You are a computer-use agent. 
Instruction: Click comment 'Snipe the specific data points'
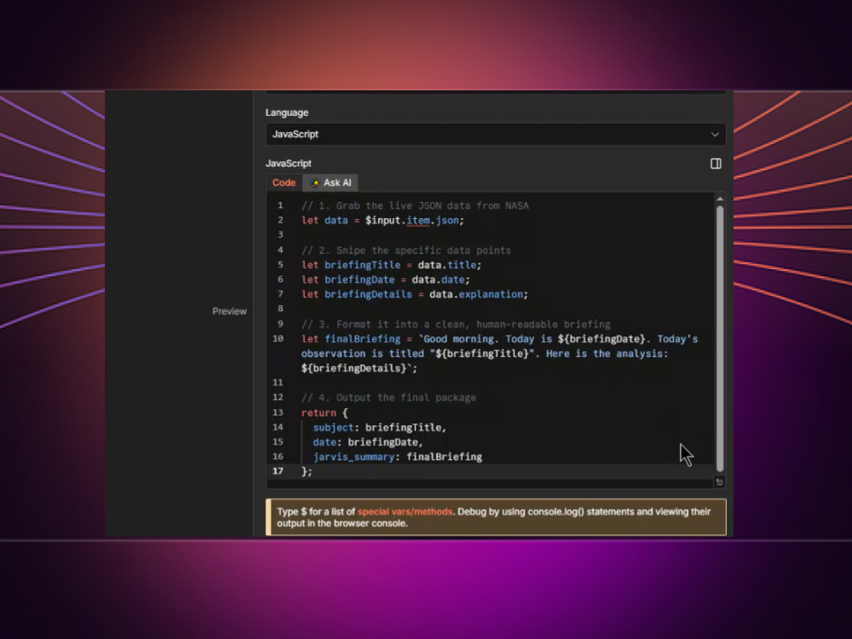406,250
